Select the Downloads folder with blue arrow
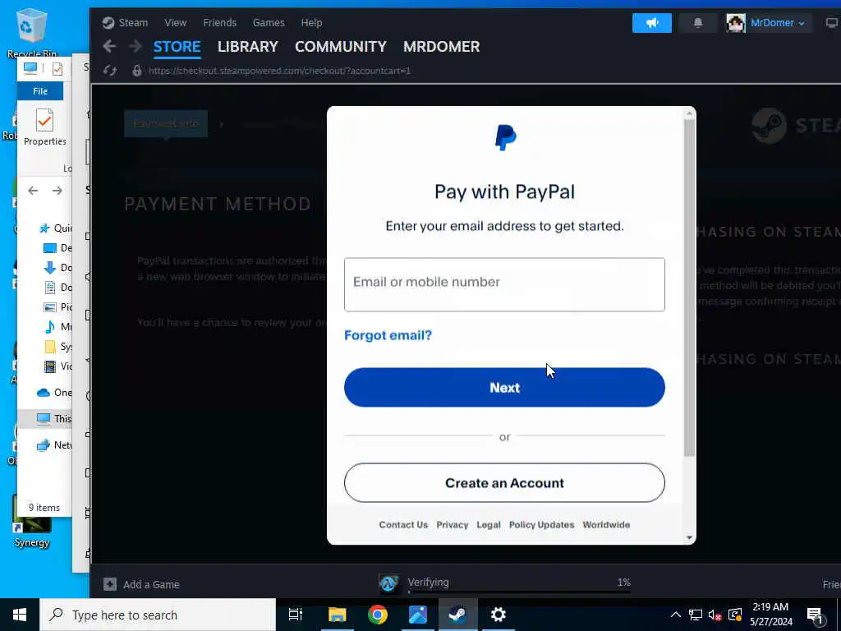The height and width of the screenshot is (631, 841). pyautogui.click(x=57, y=267)
